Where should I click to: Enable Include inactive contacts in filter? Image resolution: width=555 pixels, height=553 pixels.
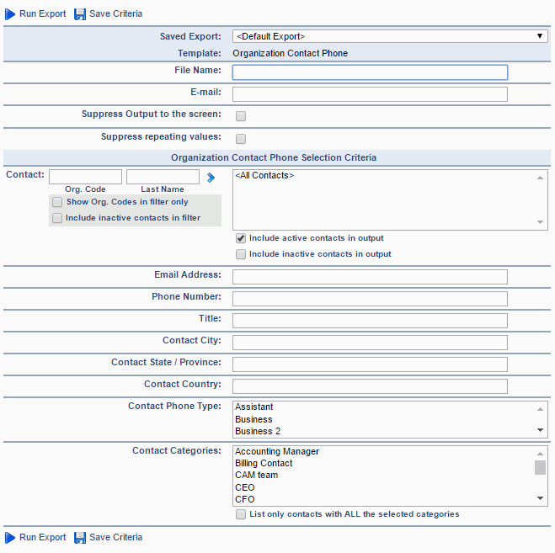(x=57, y=218)
